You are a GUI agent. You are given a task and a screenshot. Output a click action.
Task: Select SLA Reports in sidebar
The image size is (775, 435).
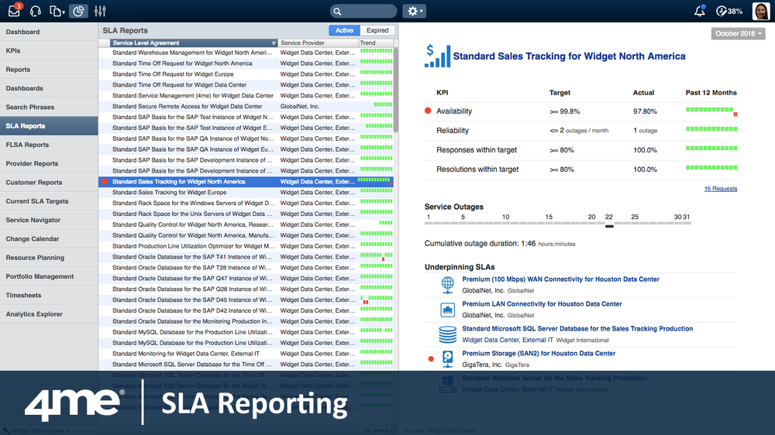pyautogui.click(x=49, y=125)
